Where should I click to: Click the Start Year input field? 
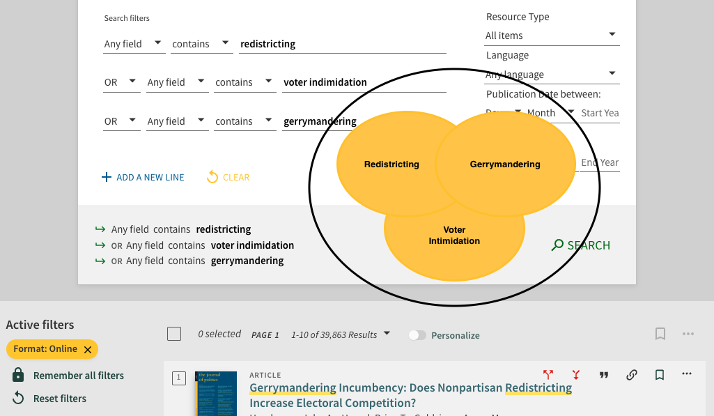pyautogui.click(x=599, y=113)
